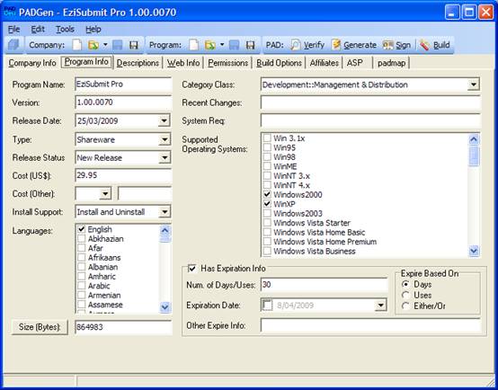Select the Either/Or expire radio button
Image resolution: width=498 pixels, height=390 pixels.
[405, 306]
